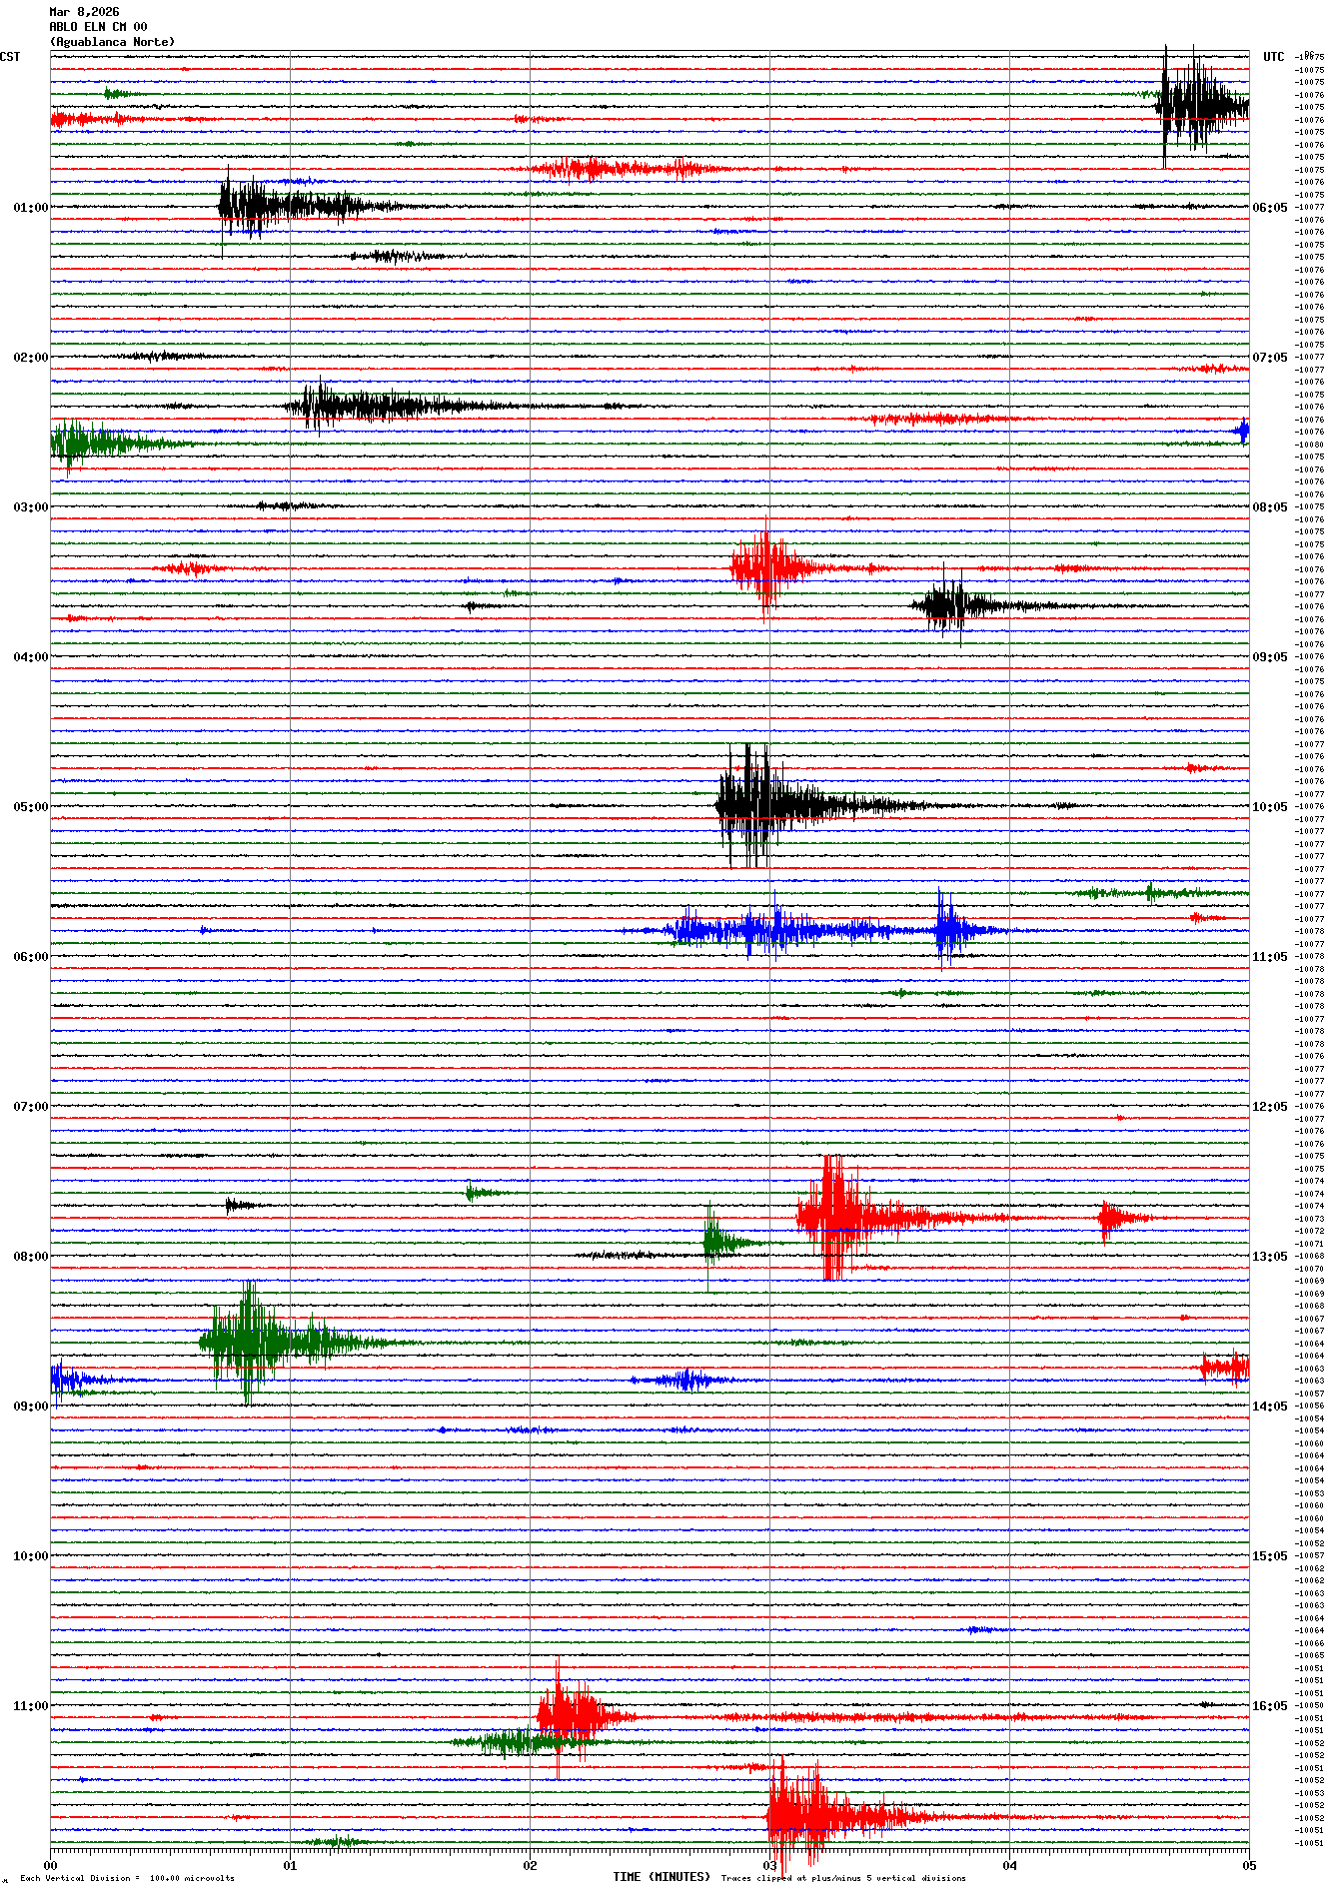Click the Aguablanca Norte station name
This screenshot has width=1329, height=1892.
[112, 42]
